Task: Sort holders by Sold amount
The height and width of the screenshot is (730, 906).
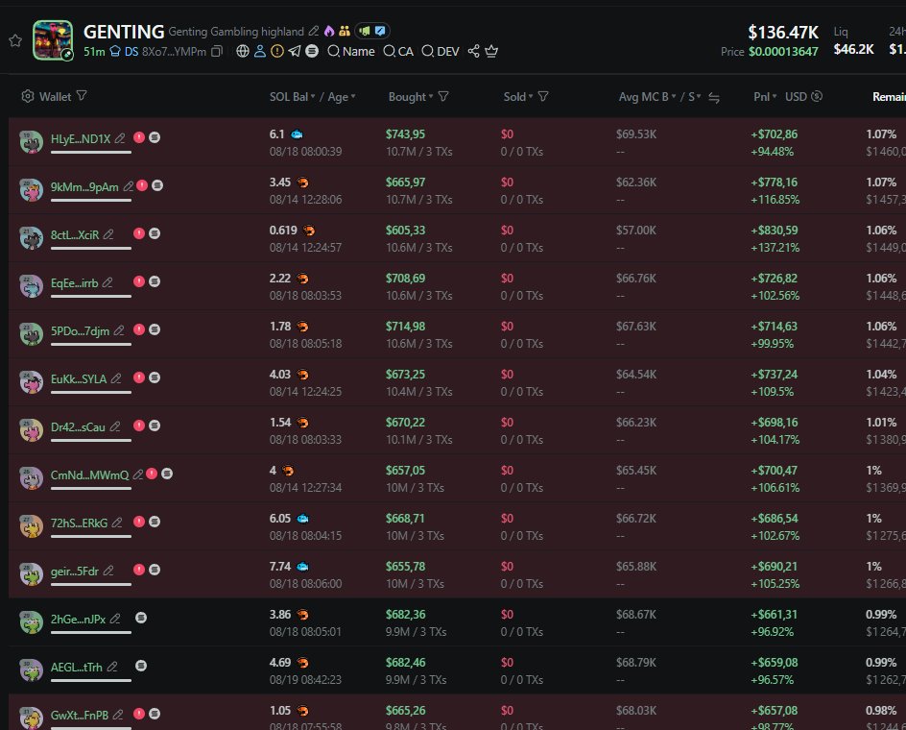Action: tap(518, 97)
